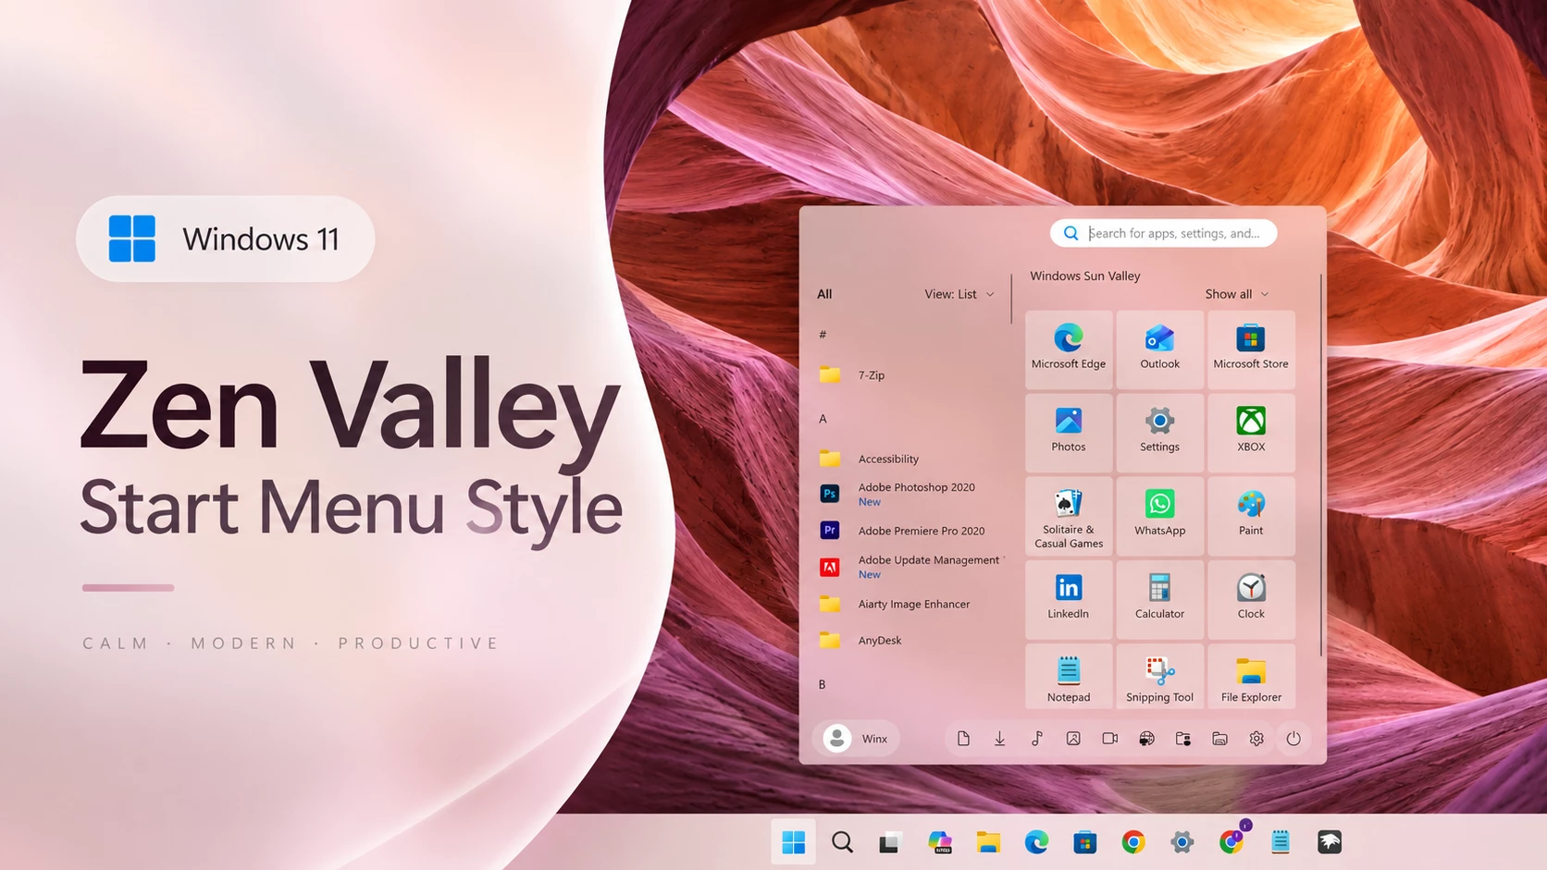Launch the Snipping Tool tile
The image size is (1547, 870).
tap(1159, 678)
